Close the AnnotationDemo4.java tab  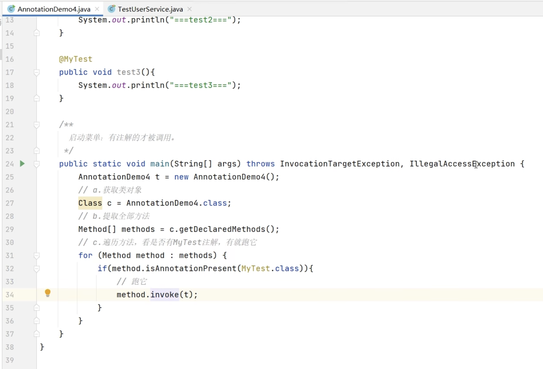point(97,9)
